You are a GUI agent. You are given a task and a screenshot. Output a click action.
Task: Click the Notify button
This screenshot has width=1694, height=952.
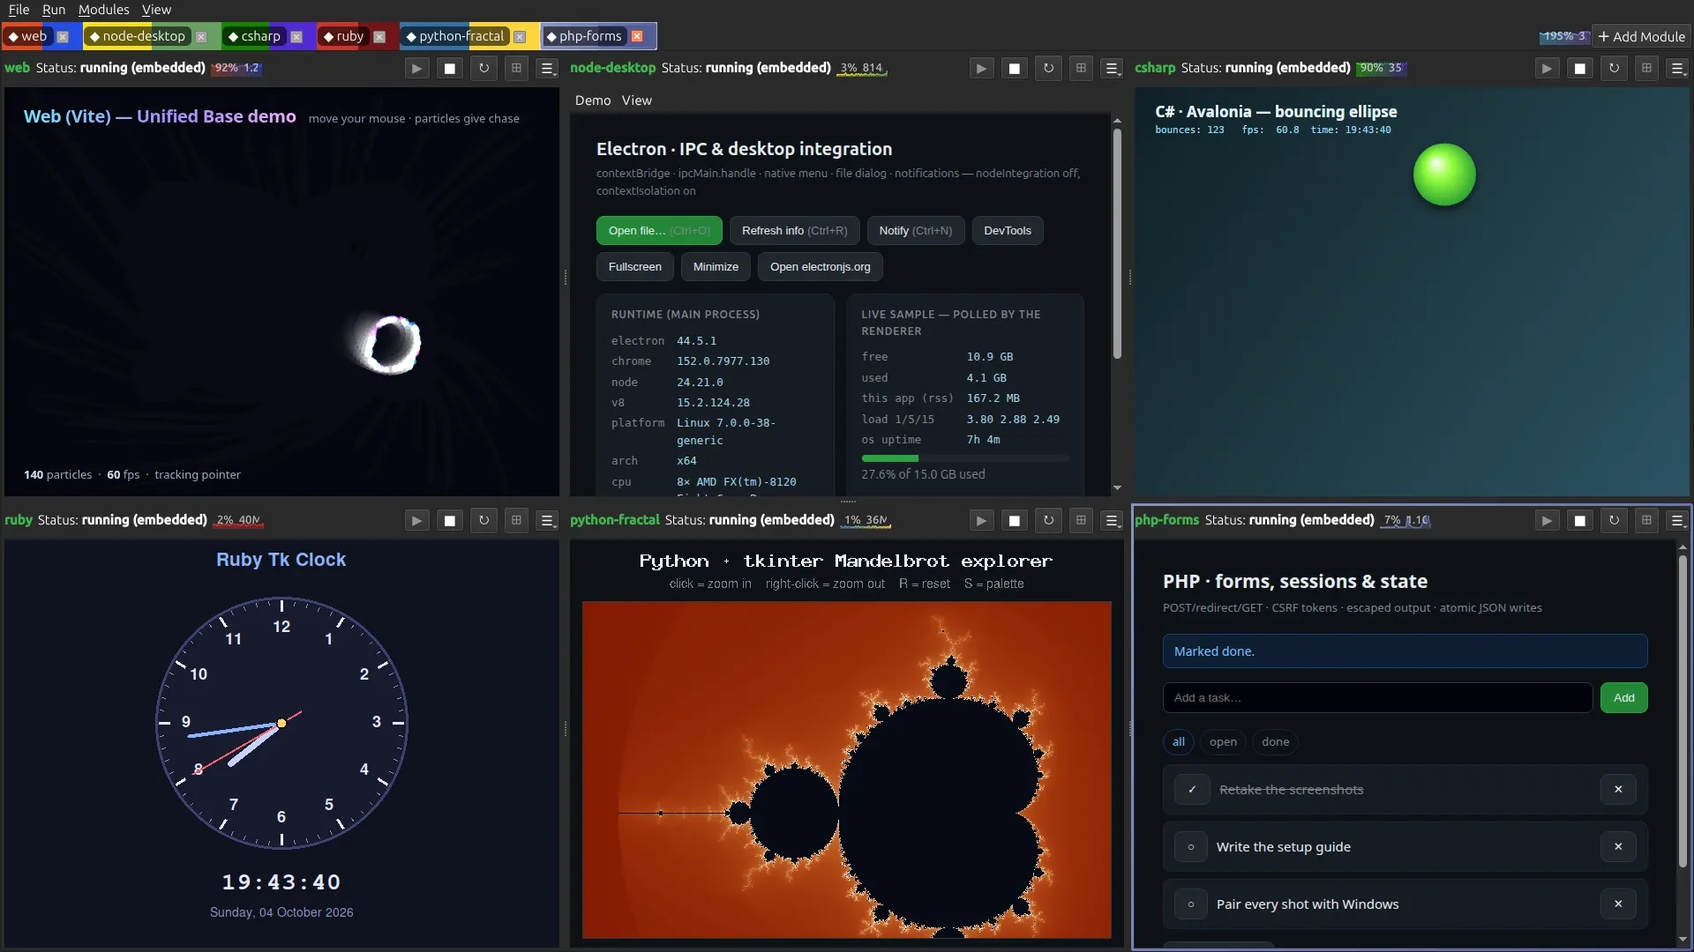coord(915,231)
